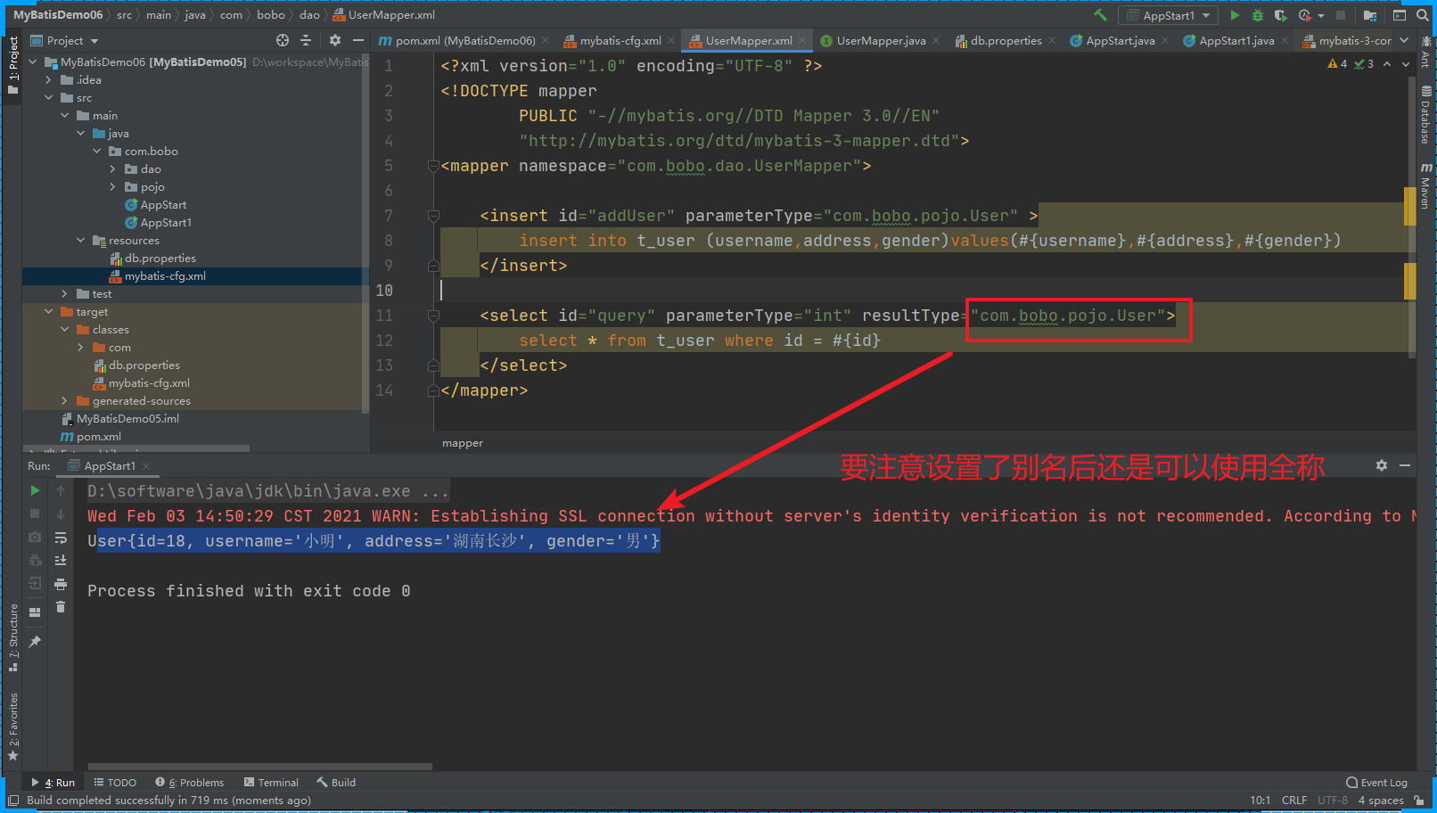Screen dimensions: 1437x813
Task: Open the Terminal tool window
Action: (271, 783)
